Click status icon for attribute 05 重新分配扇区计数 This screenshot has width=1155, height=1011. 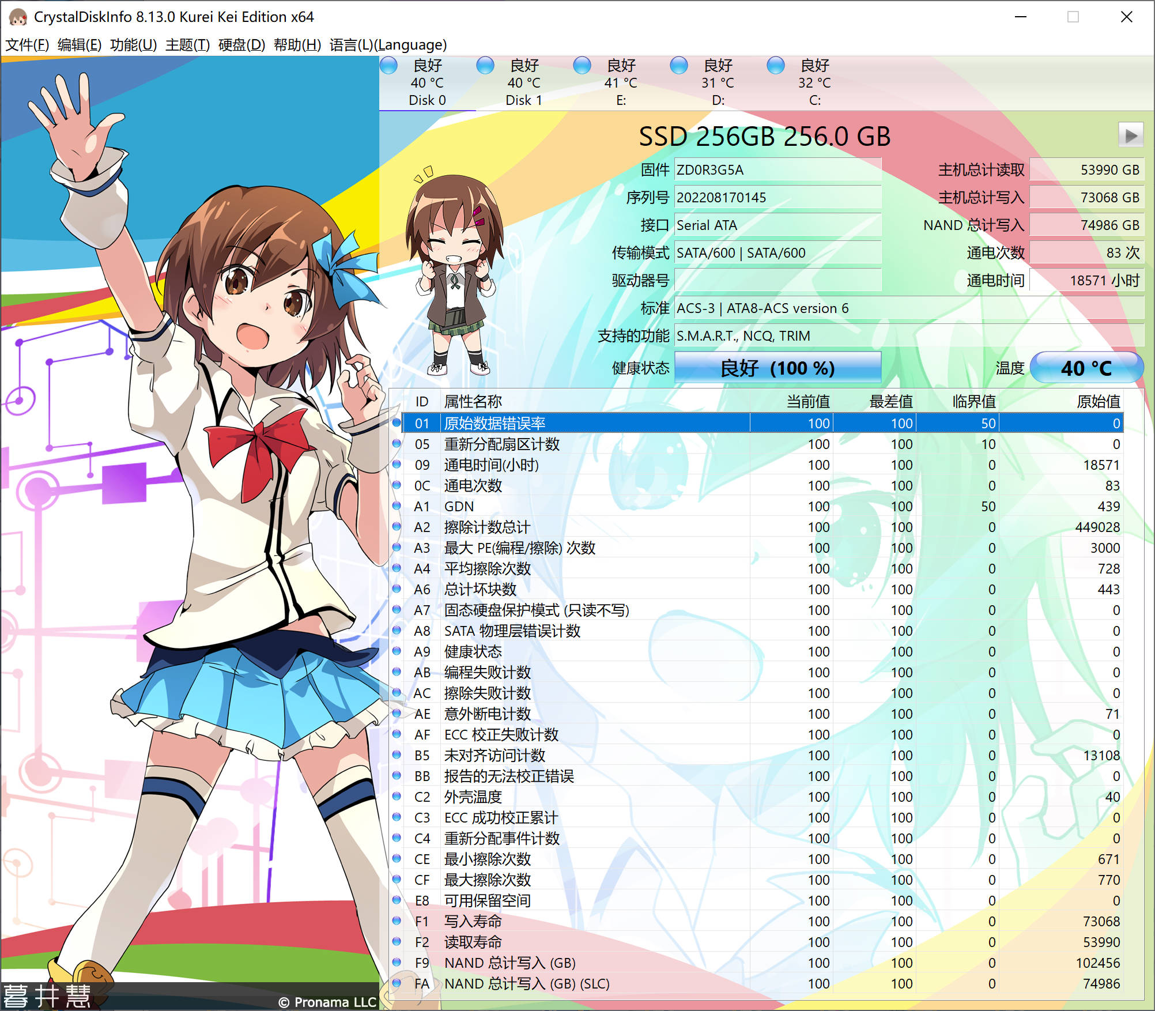click(x=397, y=444)
